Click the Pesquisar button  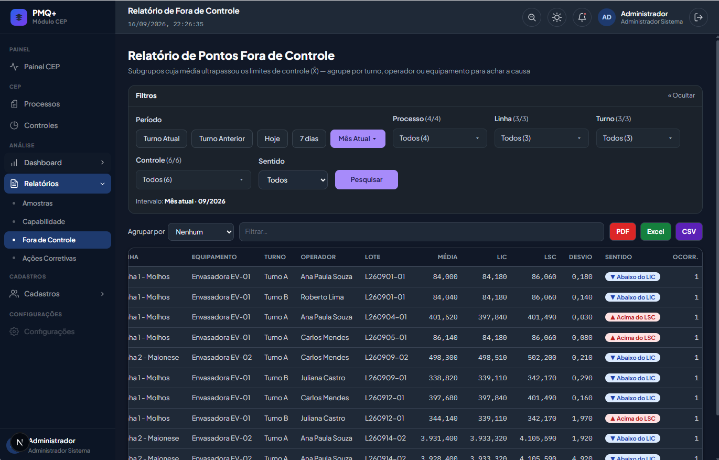[x=367, y=179]
